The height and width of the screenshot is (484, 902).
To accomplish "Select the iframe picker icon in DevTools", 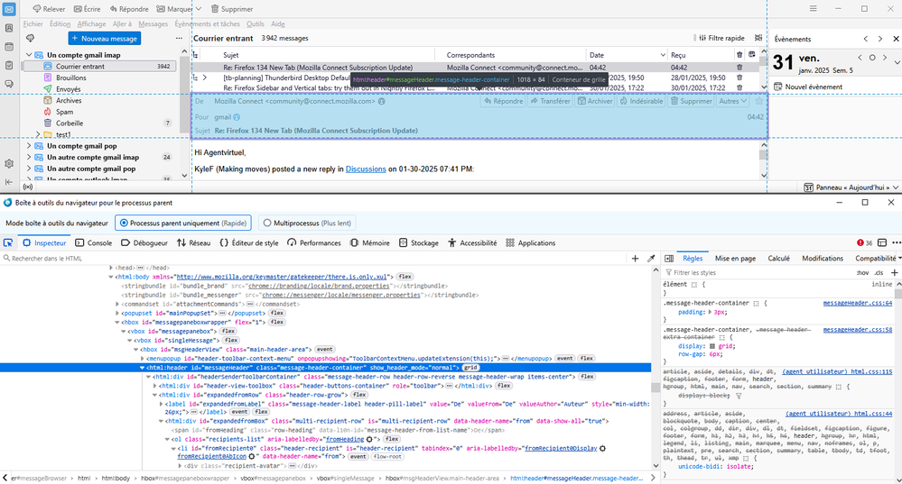I will pos(882,242).
